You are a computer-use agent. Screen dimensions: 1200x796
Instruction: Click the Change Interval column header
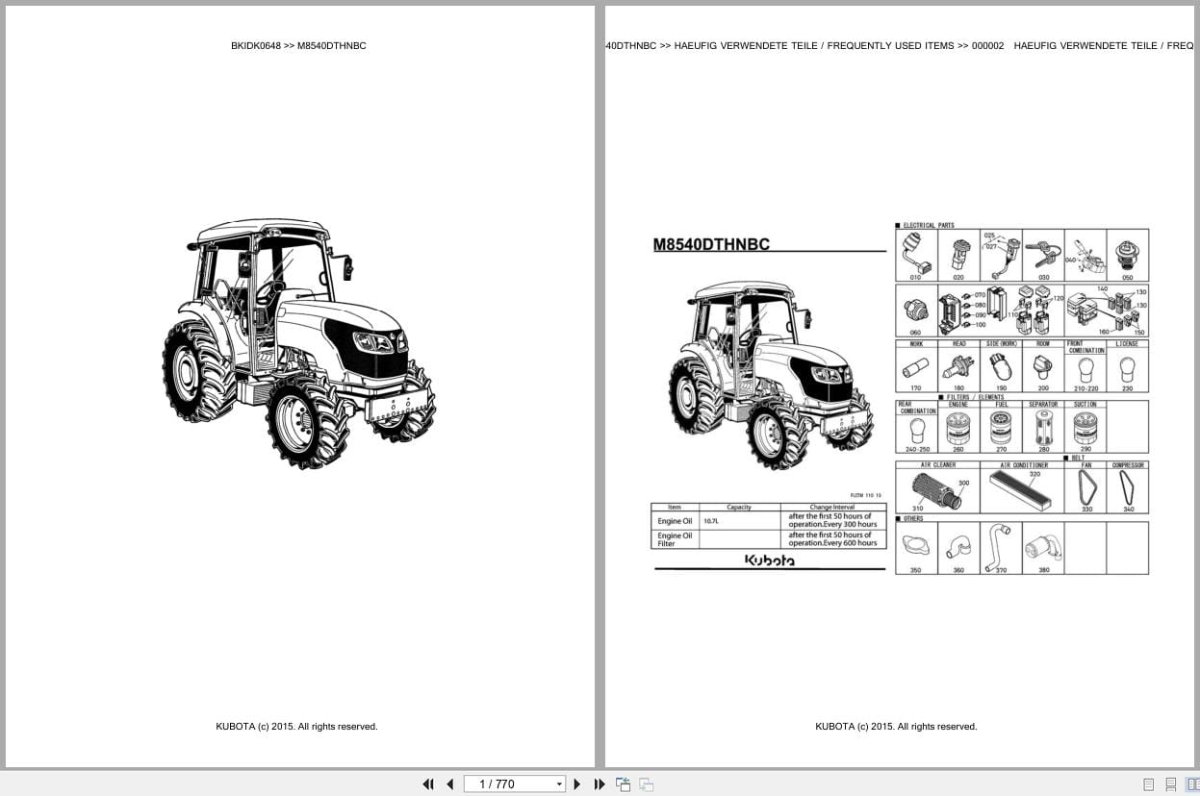click(832, 507)
